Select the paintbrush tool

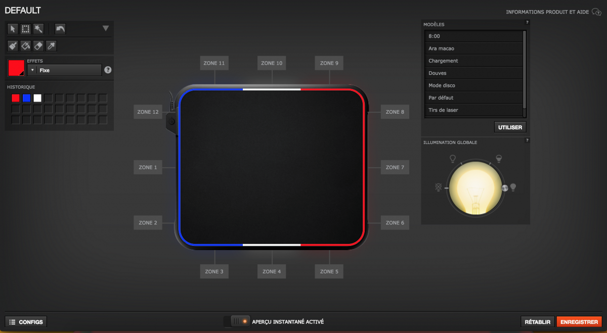coord(13,46)
